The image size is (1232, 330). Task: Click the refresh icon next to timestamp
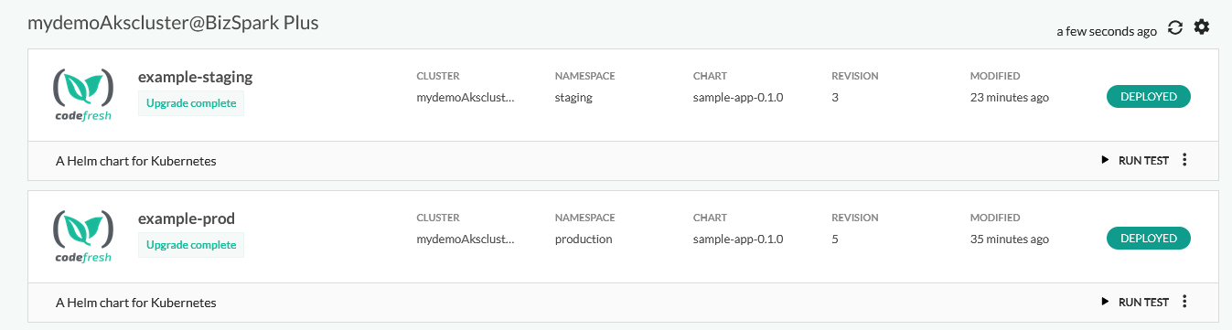point(1177,28)
